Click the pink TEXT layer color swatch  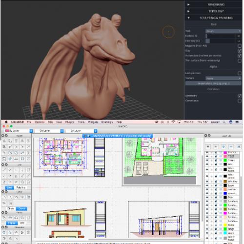(225, 156)
